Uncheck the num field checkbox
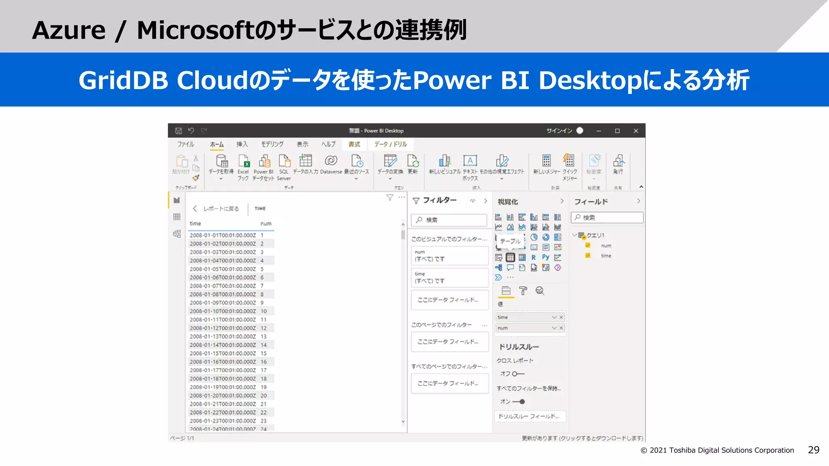This screenshot has width=829, height=466. 588,246
